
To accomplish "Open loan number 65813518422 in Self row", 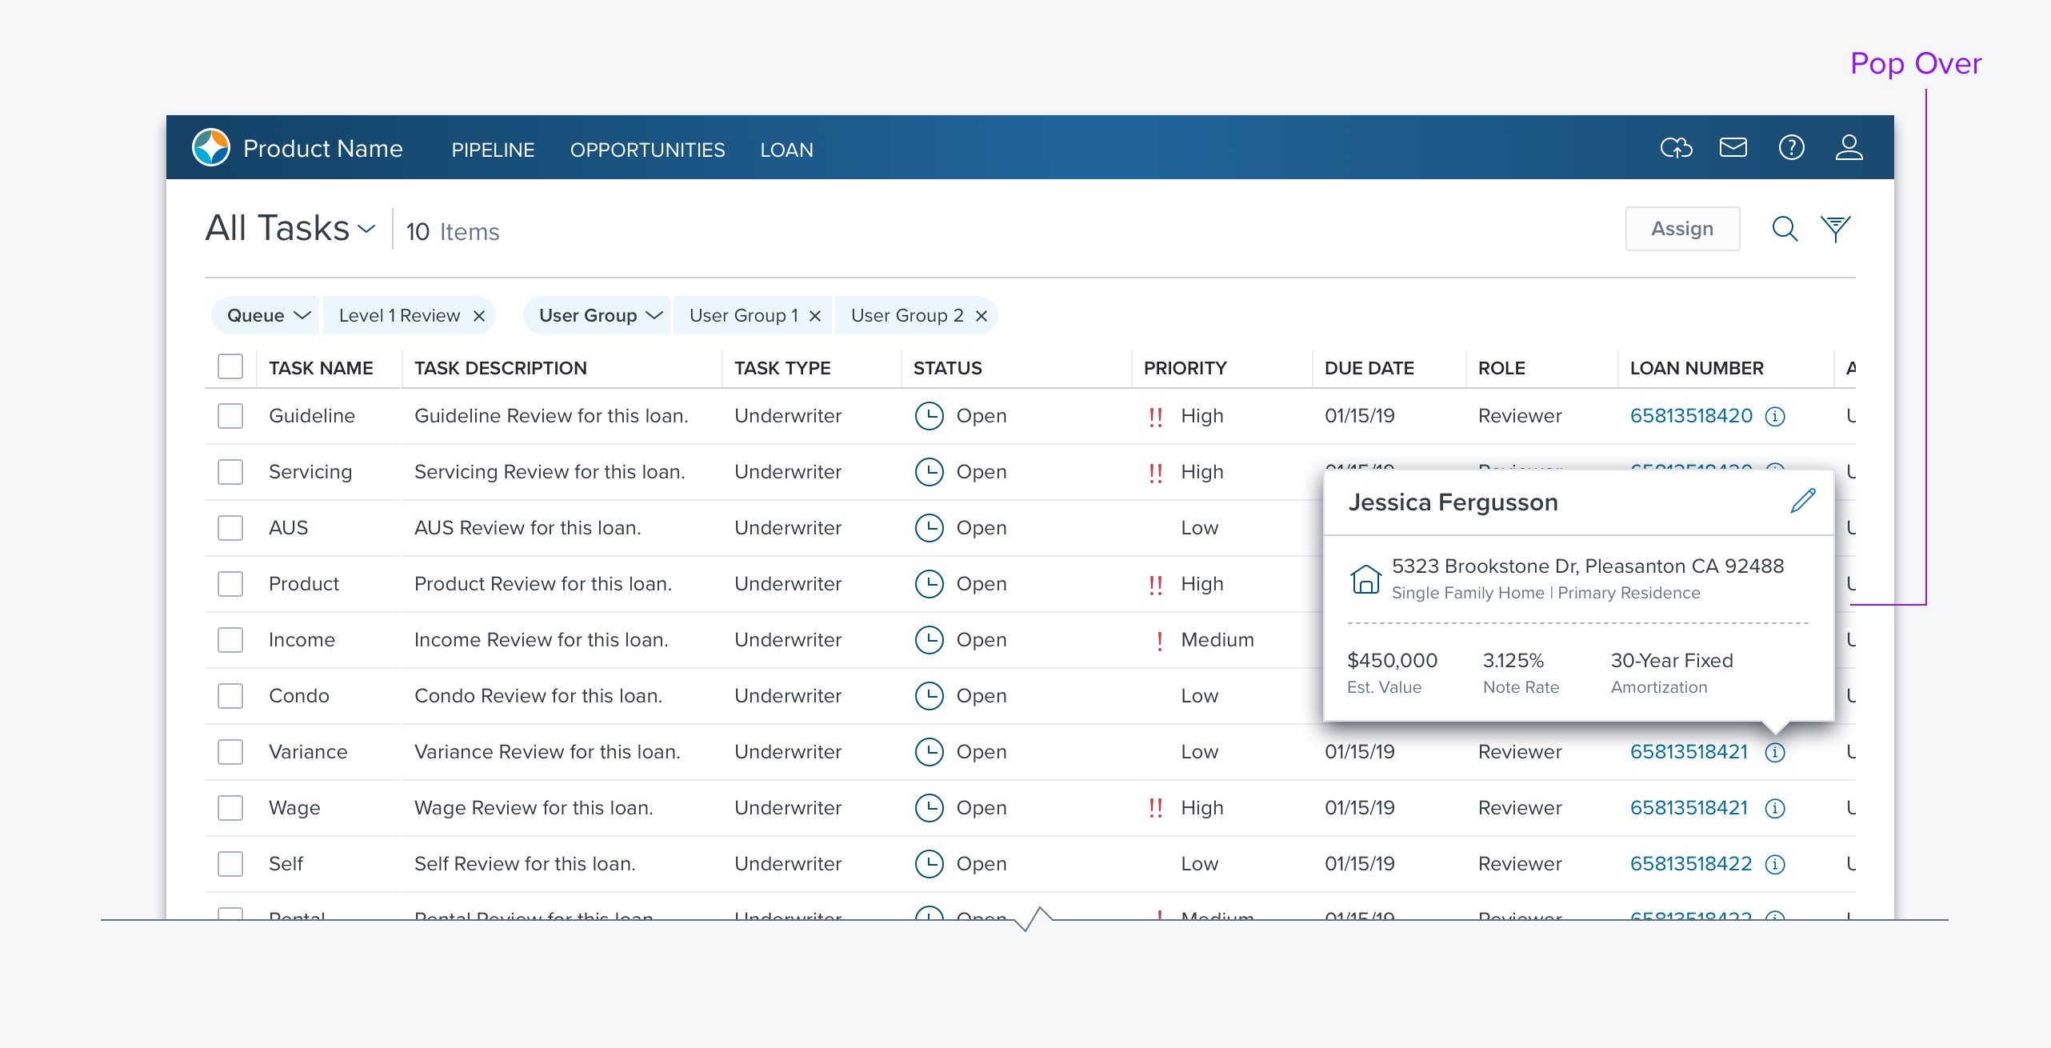I will pos(1691,864).
